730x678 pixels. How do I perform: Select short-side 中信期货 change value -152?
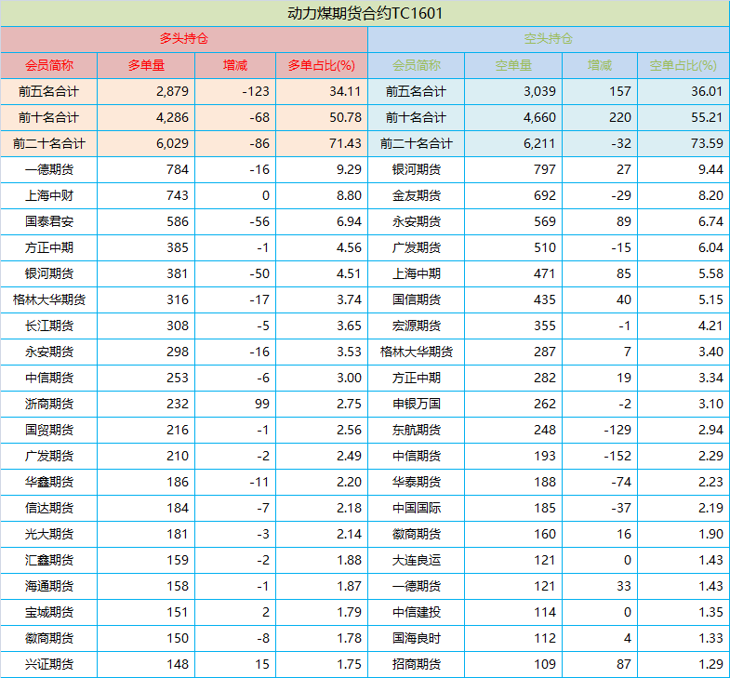click(617, 457)
